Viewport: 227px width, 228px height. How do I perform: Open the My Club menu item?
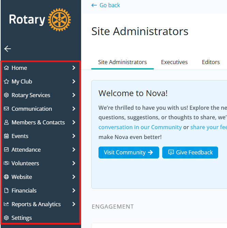coord(41,81)
